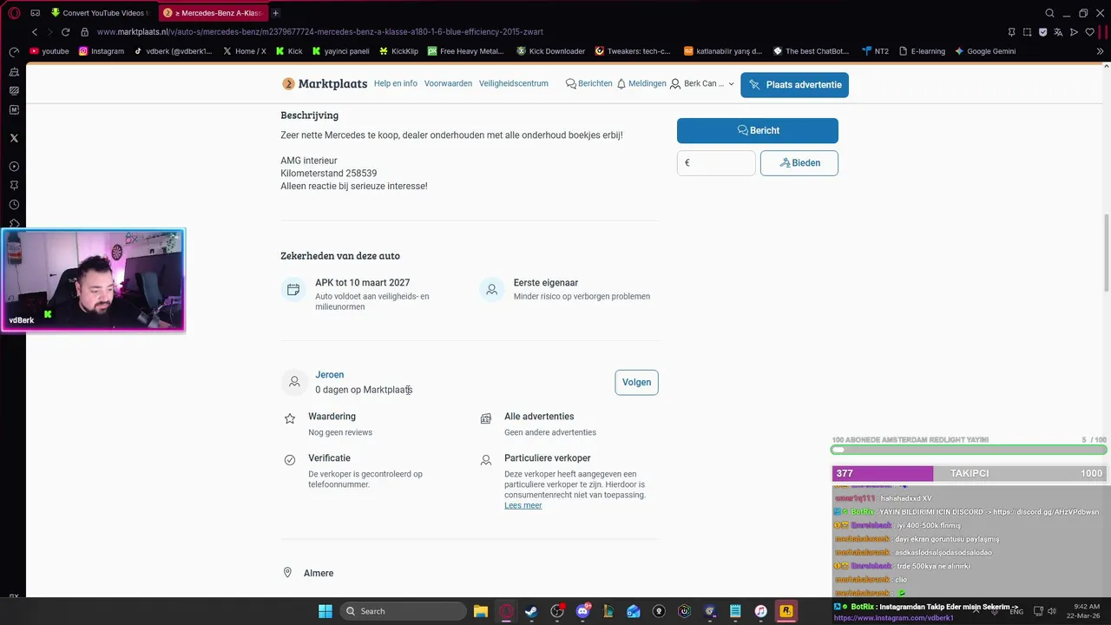Open a new browser tab

coord(276,13)
